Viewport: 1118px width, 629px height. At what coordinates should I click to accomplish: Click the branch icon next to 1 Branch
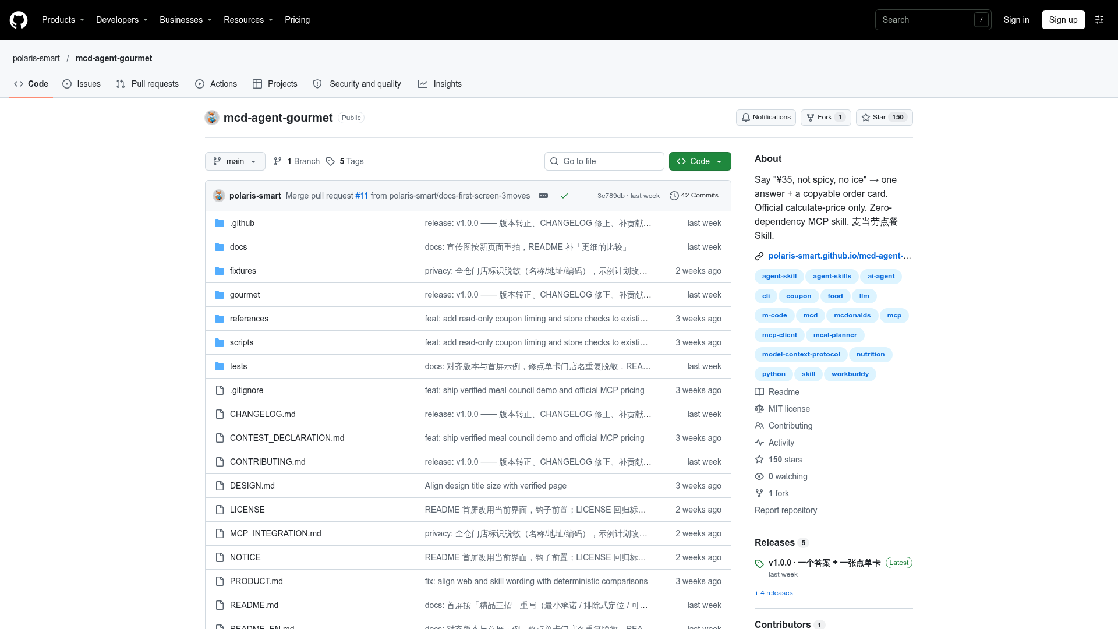[x=278, y=161]
